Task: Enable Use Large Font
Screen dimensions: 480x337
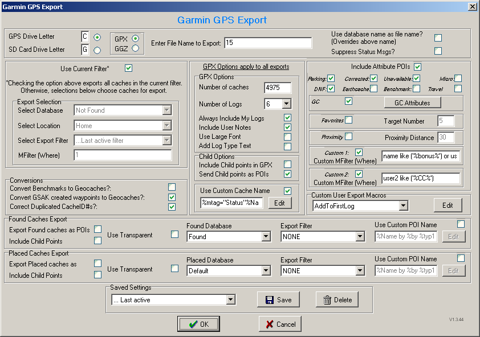Action: pyautogui.click(x=287, y=137)
